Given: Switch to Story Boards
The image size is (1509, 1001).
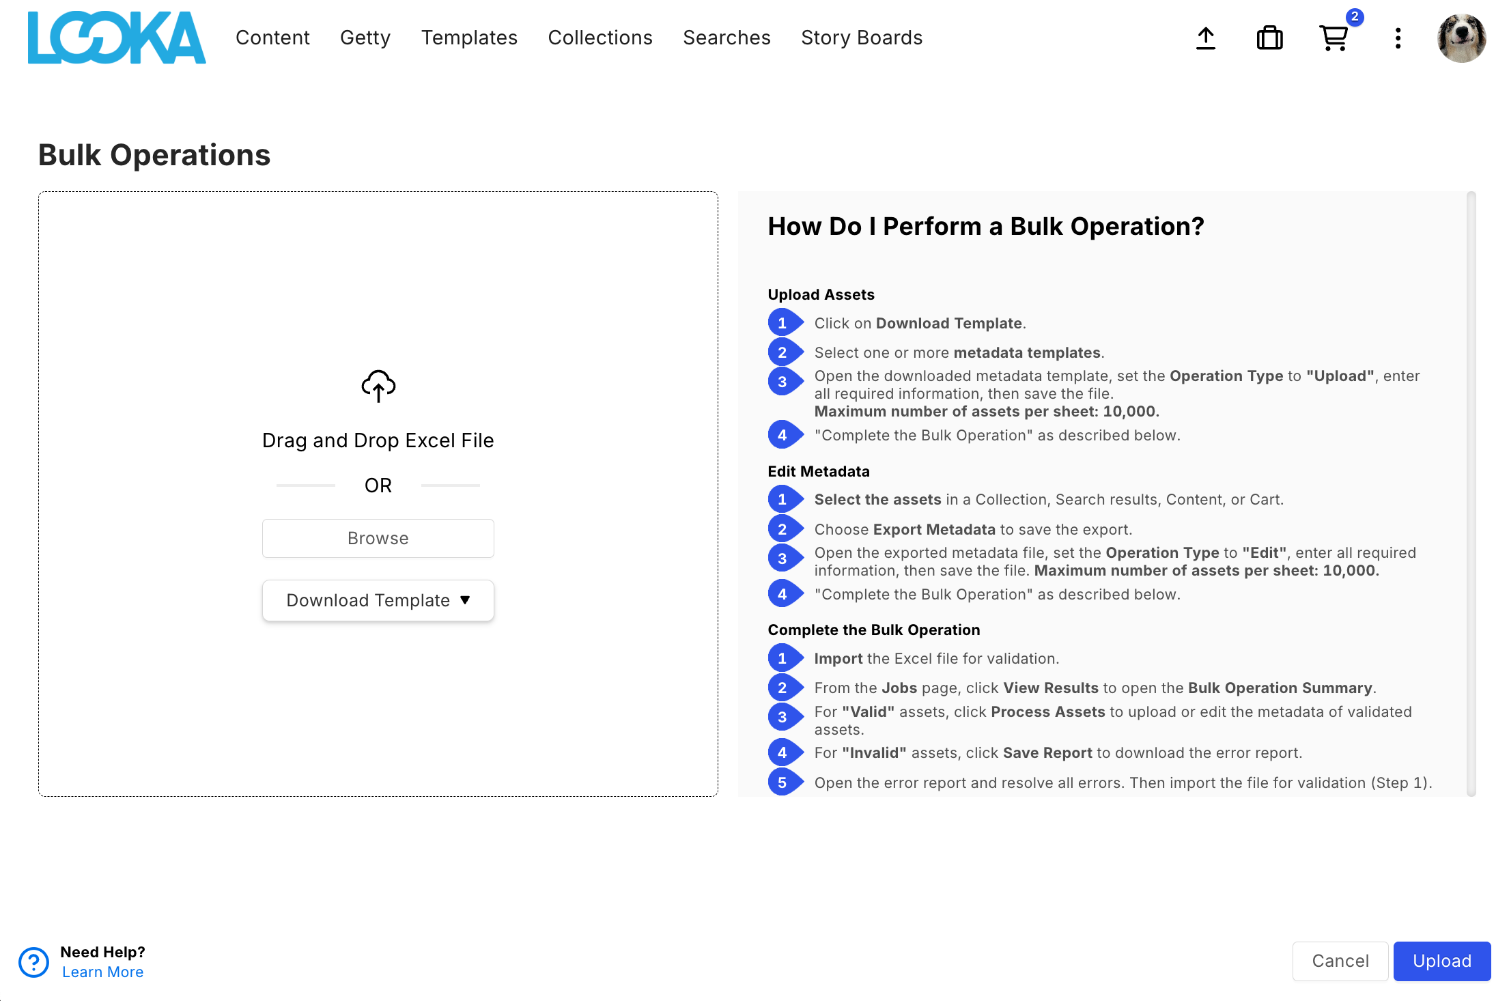Looking at the screenshot, I should [862, 38].
